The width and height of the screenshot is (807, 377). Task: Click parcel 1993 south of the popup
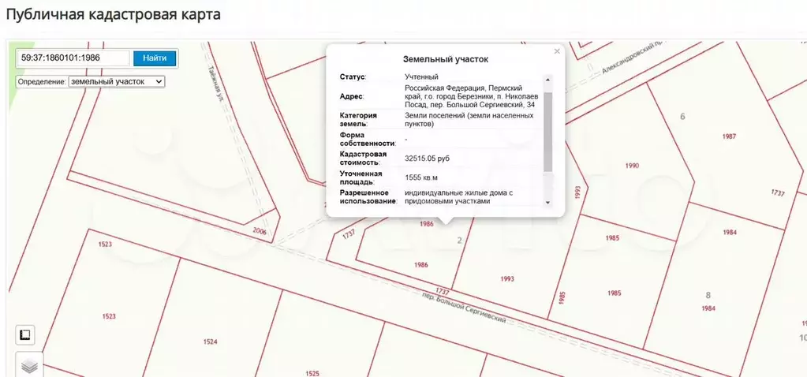click(x=506, y=278)
